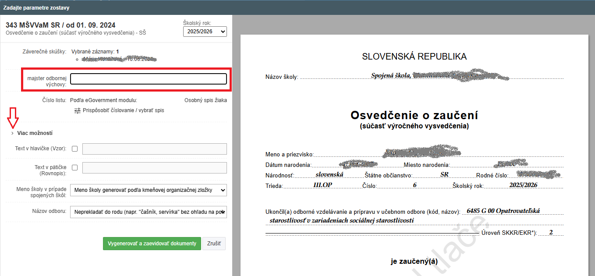The width and height of the screenshot is (595, 276).
Task: Open Meno školy v prípade spojených škôl dropdown
Action: (x=149, y=190)
